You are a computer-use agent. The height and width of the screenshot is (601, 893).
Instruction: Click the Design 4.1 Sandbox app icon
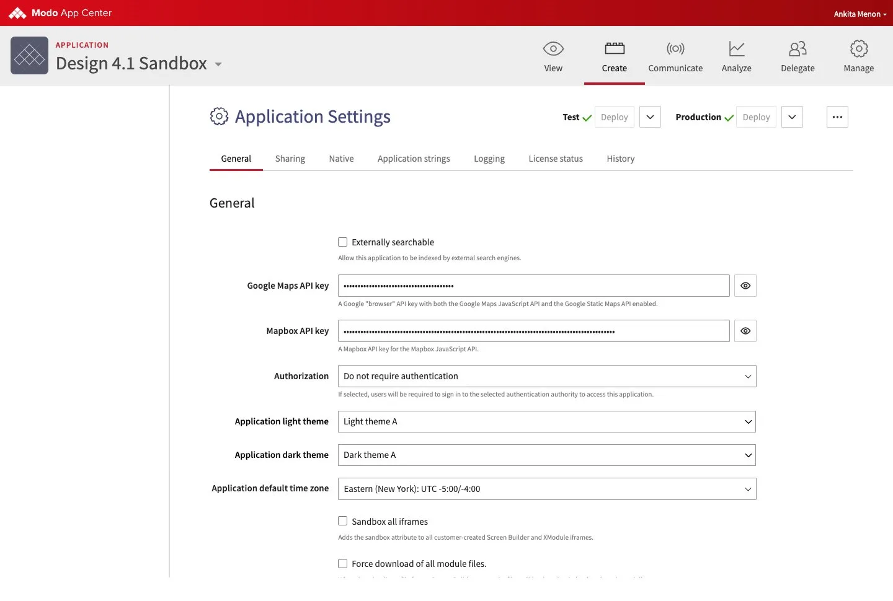pyautogui.click(x=29, y=55)
